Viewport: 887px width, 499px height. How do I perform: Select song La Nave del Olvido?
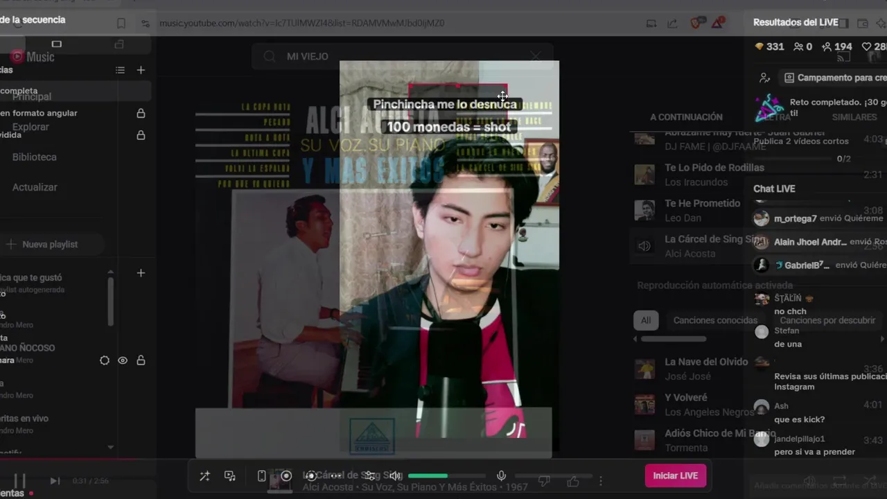pos(706,362)
